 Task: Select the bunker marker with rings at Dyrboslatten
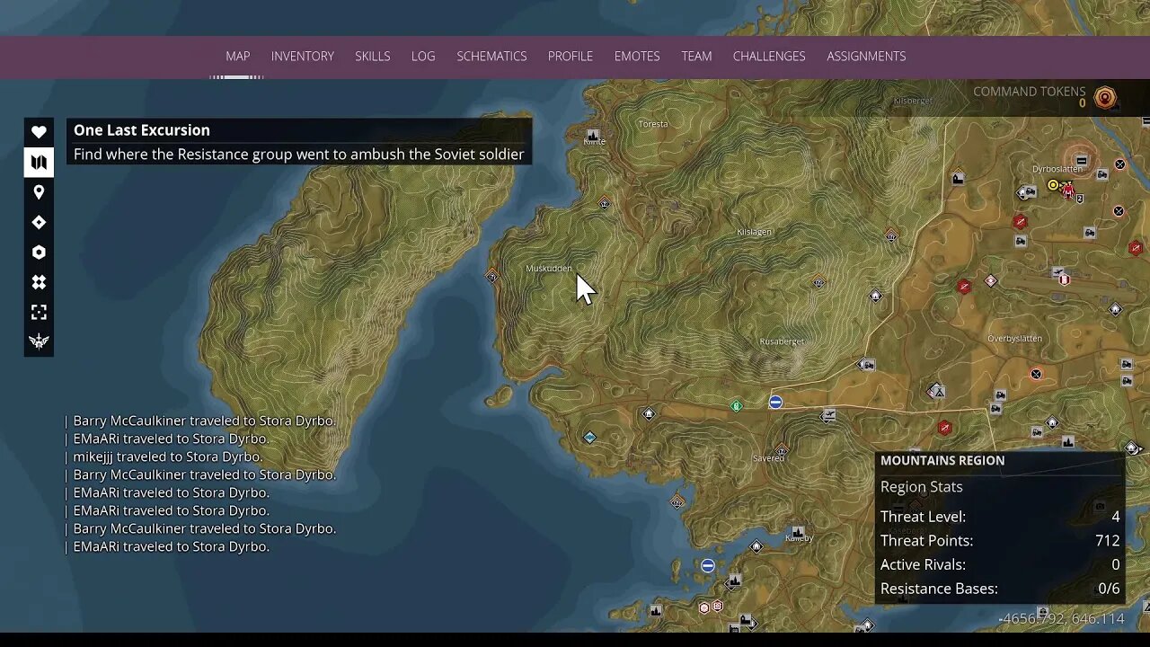[x=1082, y=162]
